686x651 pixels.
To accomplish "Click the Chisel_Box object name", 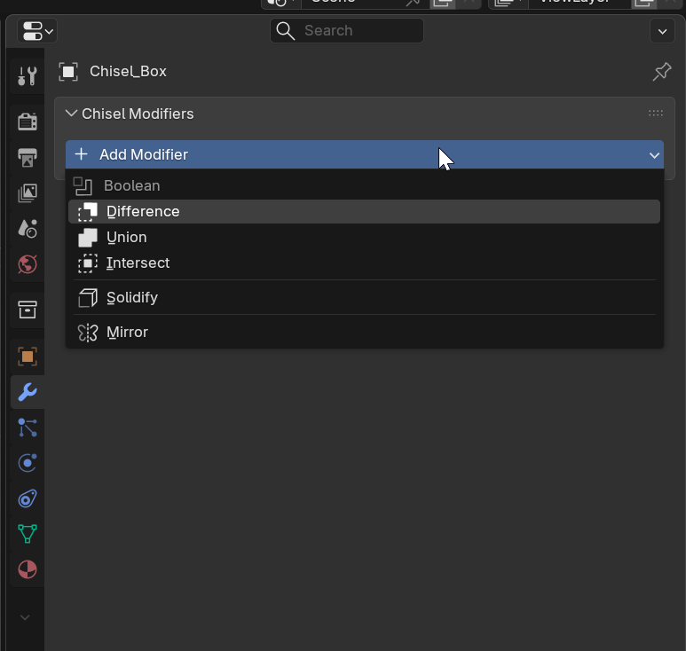I will click(x=128, y=71).
